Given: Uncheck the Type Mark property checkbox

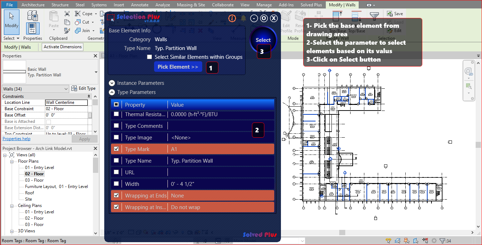Looking at the screenshot, I should [116, 149].
